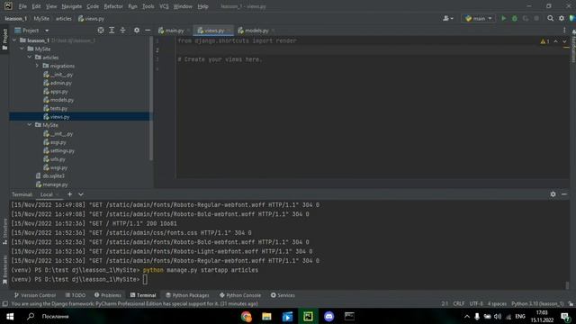Click the Project panel vertical scrollbar
Viewport: 576px width, 324px height.
click(x=151, y=98)
